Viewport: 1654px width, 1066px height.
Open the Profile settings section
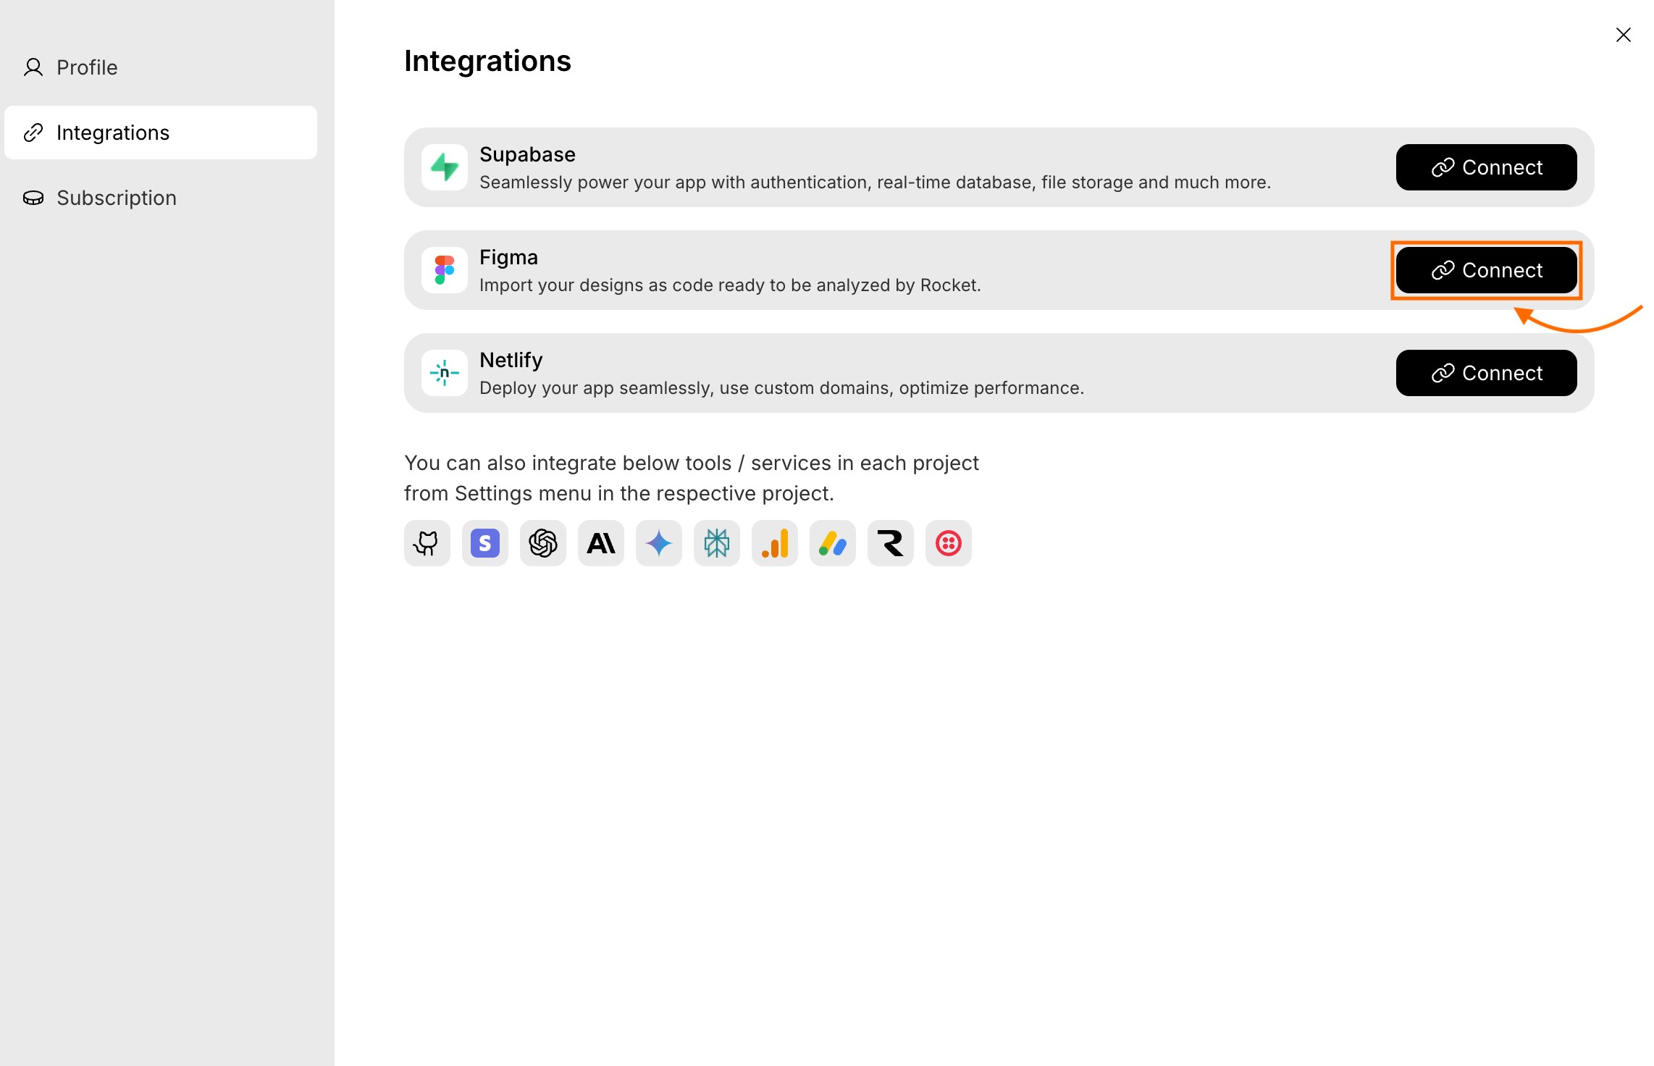(87, 67)
